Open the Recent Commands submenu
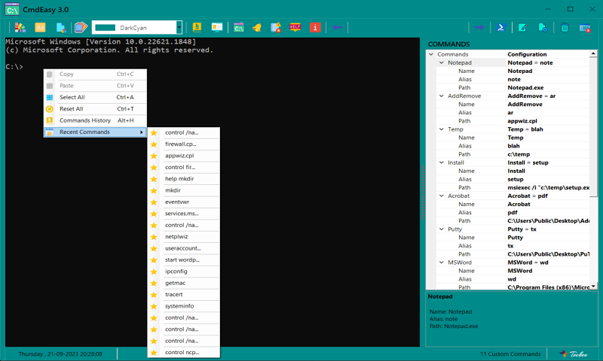 [96, 132]
